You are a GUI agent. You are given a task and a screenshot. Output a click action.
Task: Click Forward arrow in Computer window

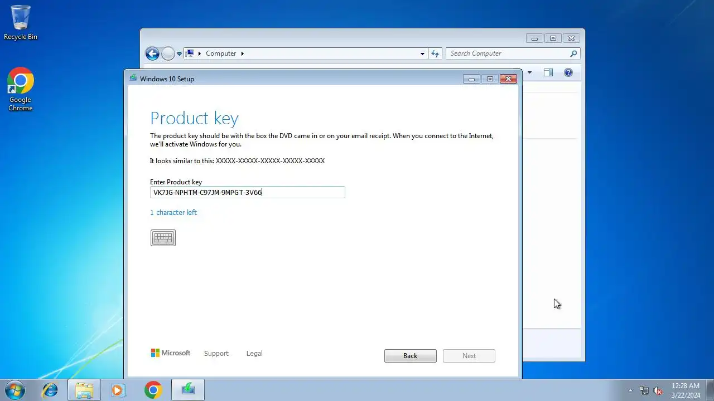(168, 53)
